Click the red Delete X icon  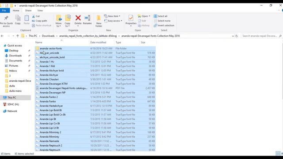[78, 18]
